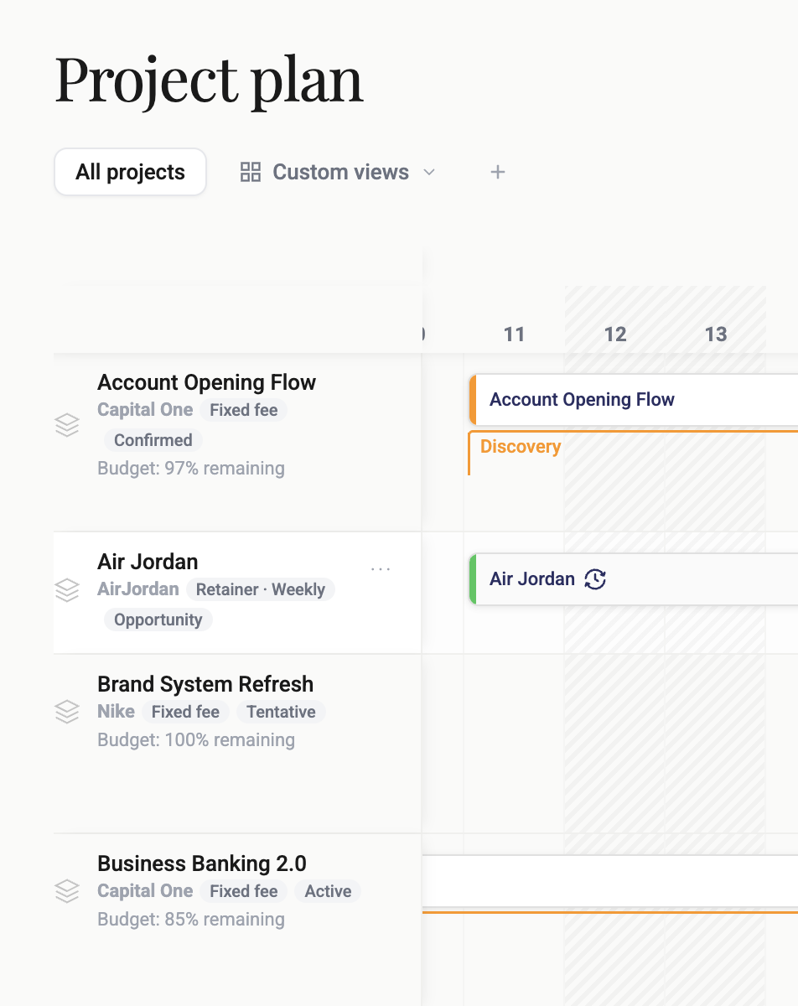Open the Brand System Refresh project

pyautogui.click(x=205, y=684)
